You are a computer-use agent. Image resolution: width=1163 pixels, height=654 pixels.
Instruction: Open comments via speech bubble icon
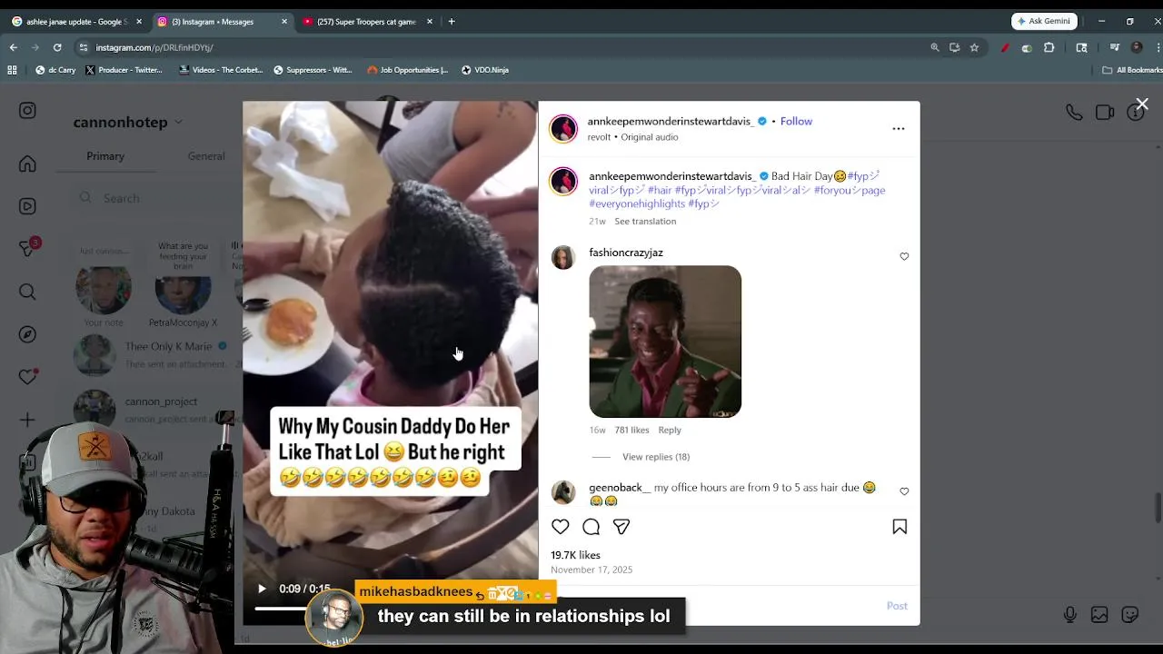591,527
